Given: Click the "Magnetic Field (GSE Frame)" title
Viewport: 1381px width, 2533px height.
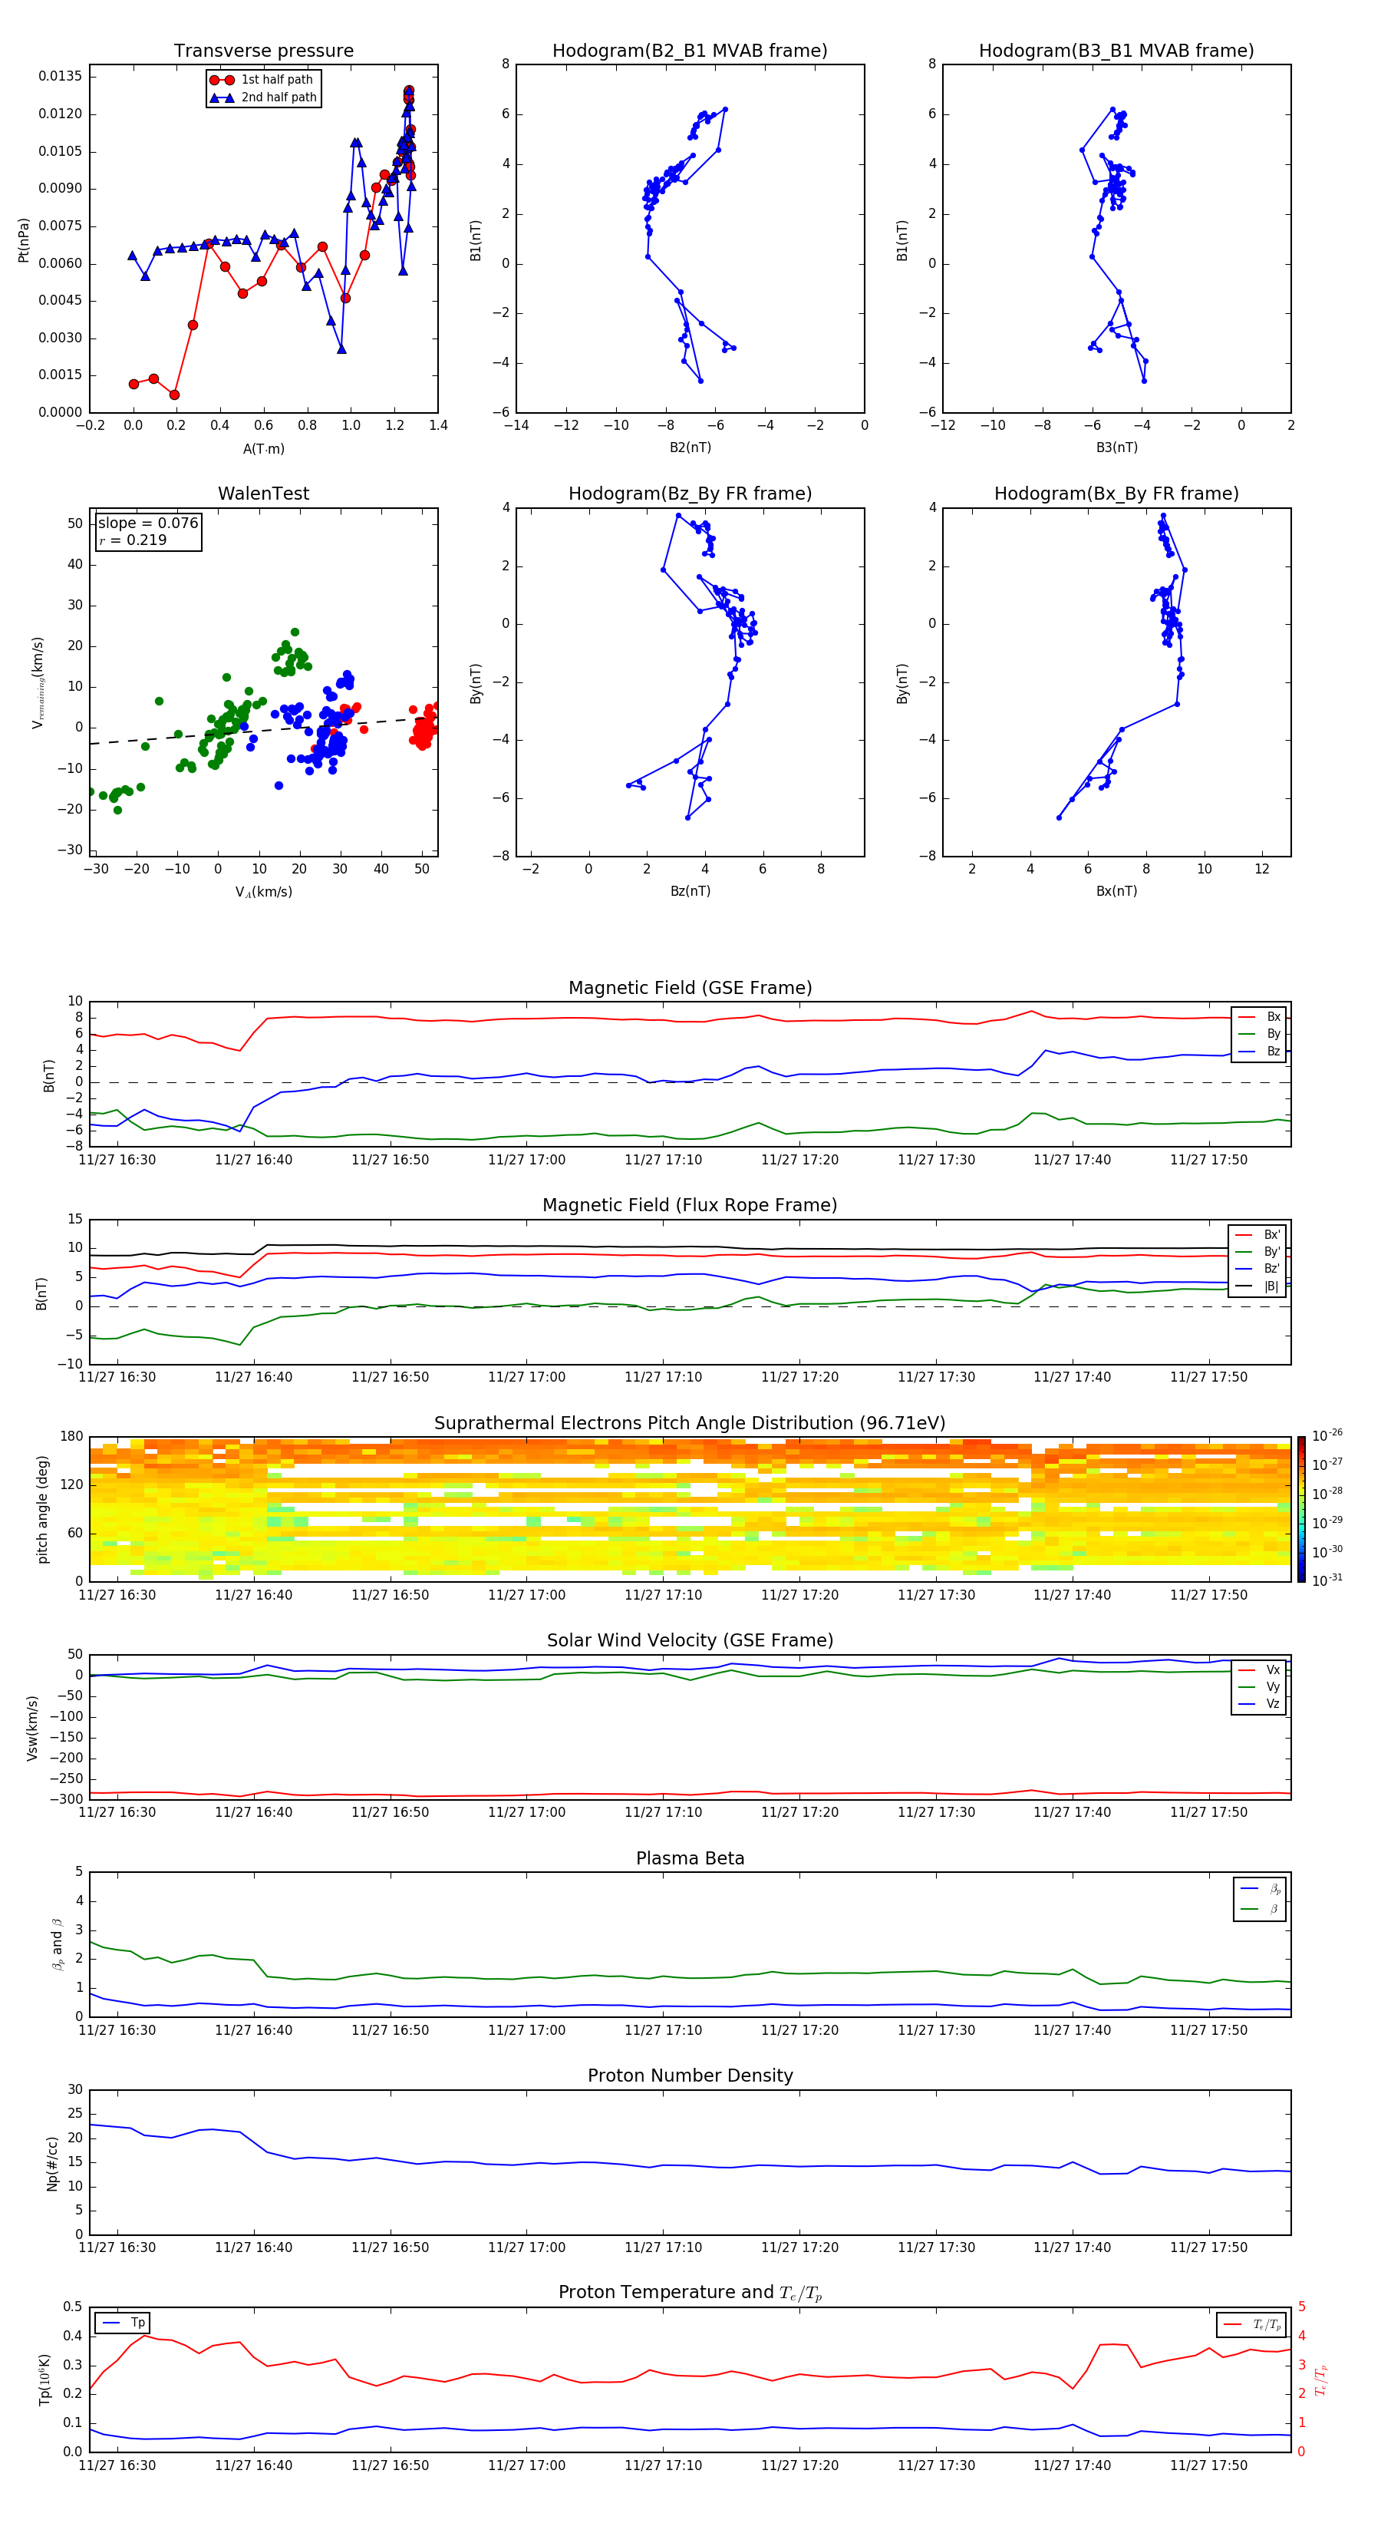Looking at the screenshot, I should tap(690, 988).
